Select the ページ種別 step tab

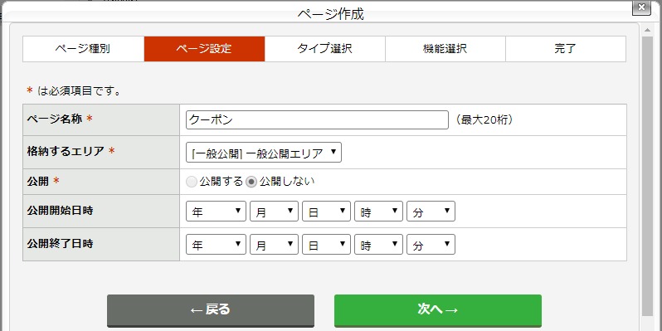pyautogui.click(x=83, y=49)
